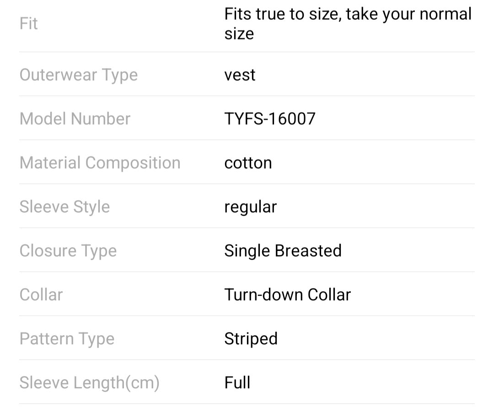This screenshot has width=494, height=409.
Task: Click the "Model Number" label
Action: 75,119
